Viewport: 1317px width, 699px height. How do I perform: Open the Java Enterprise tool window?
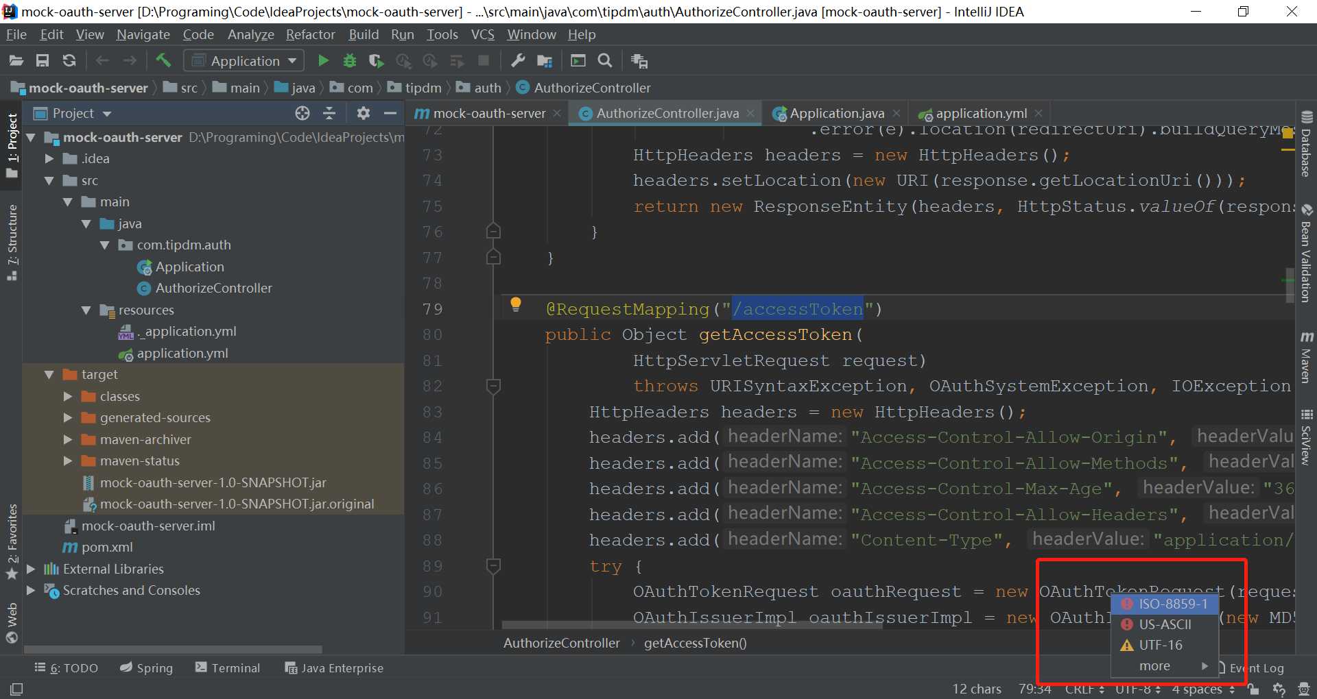(x=334, y=667)
